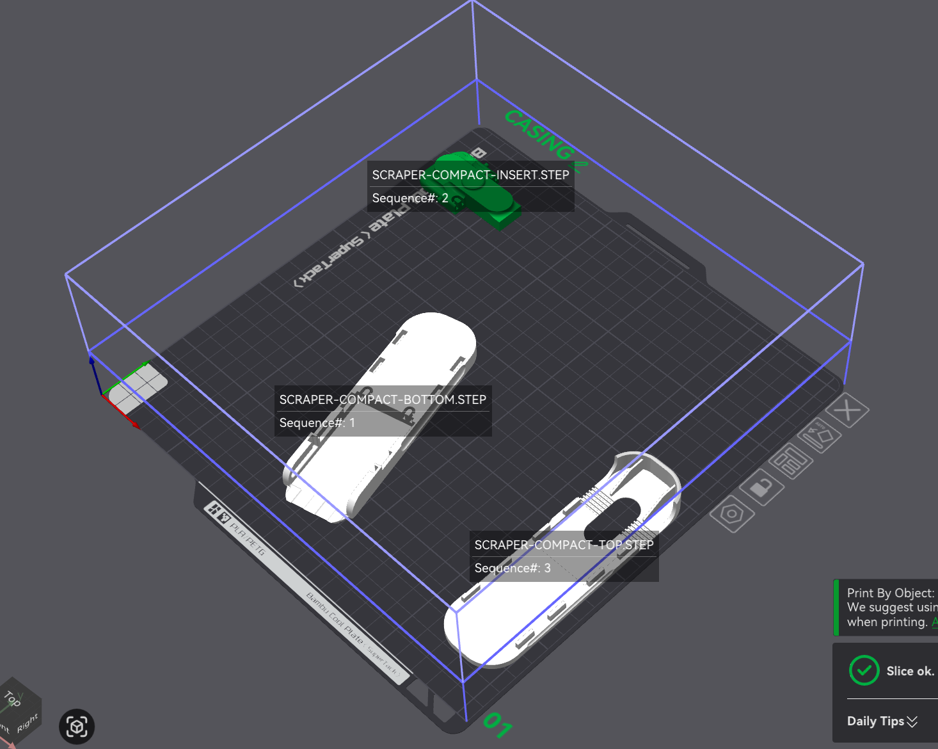Click the SCRAPER-COMPACT-BOTTOM.STEP label
The image size is (938, 749).
tap(383, 399)
